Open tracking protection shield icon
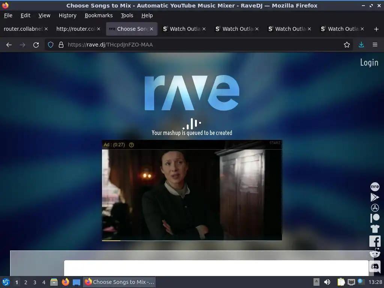The image size is (384, 288). pyautogui.click(x=51, y=45)
